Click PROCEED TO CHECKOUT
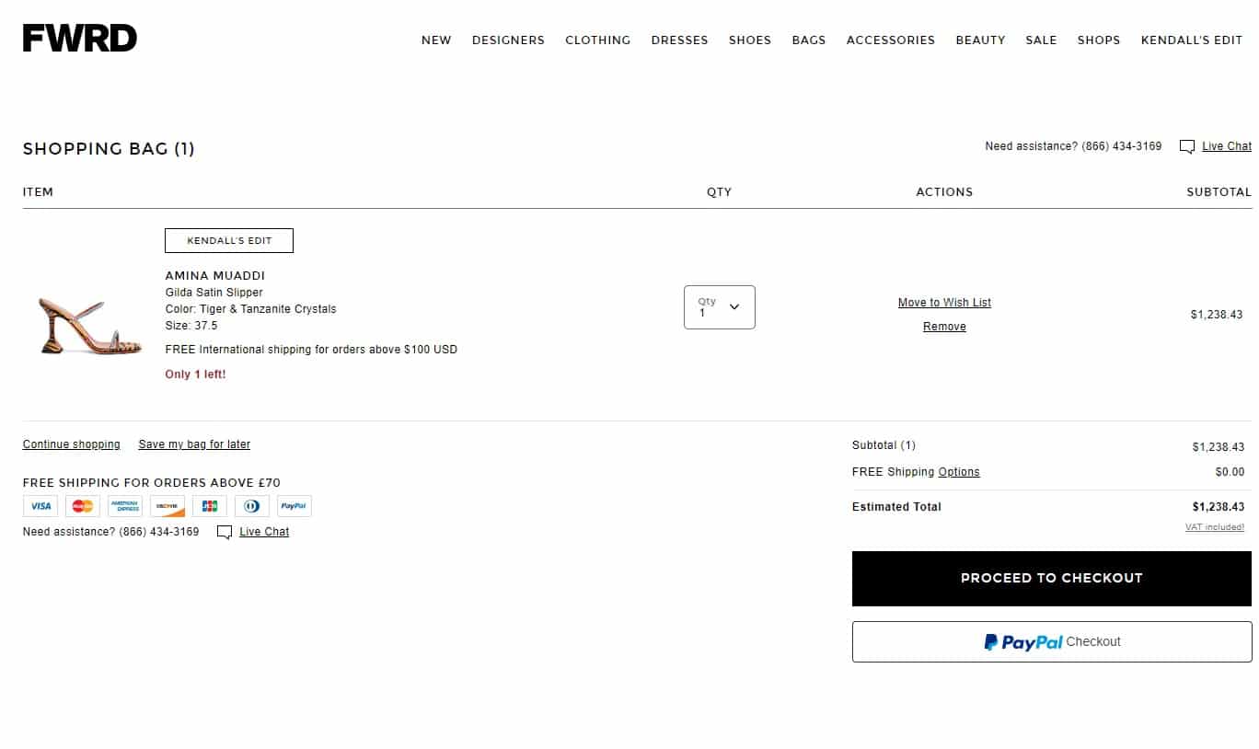Viewport: 1259px width, 749px height. tap(1051, 578)
